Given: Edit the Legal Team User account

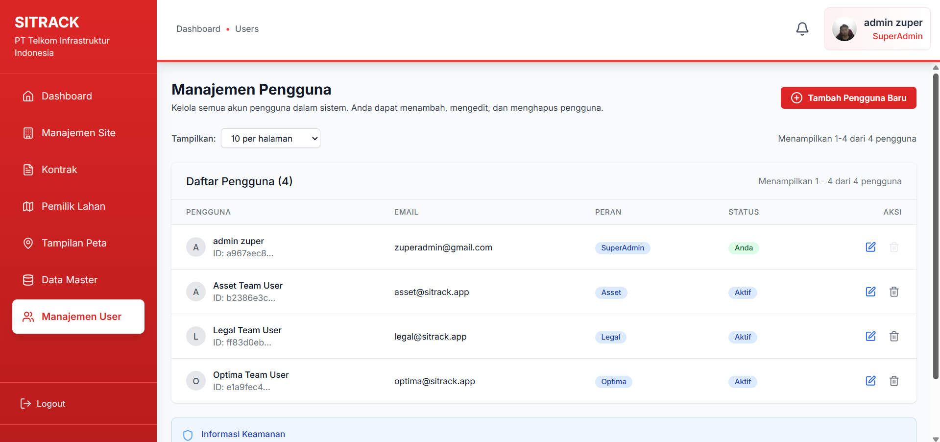Looking at the screenshot, I should tap(870, 336).
